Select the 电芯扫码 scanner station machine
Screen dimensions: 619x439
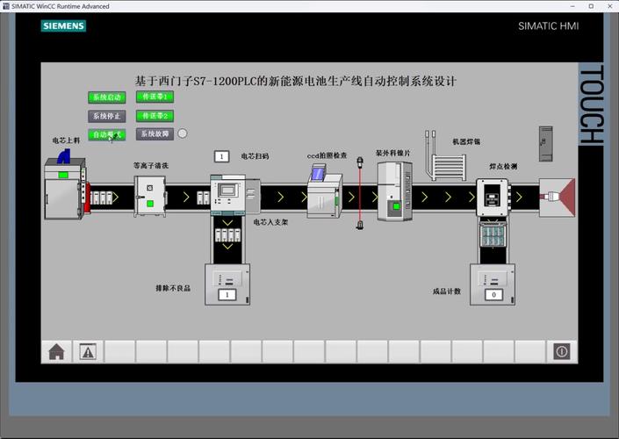click(235, 196)
